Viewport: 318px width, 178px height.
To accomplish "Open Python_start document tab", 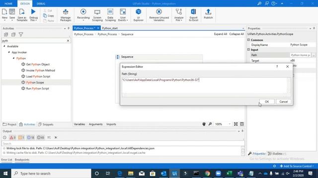I will click(110, 28).
